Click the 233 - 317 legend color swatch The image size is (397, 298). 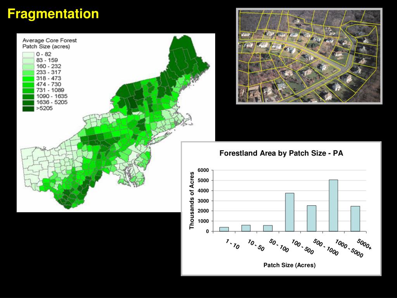coord(28,73)
